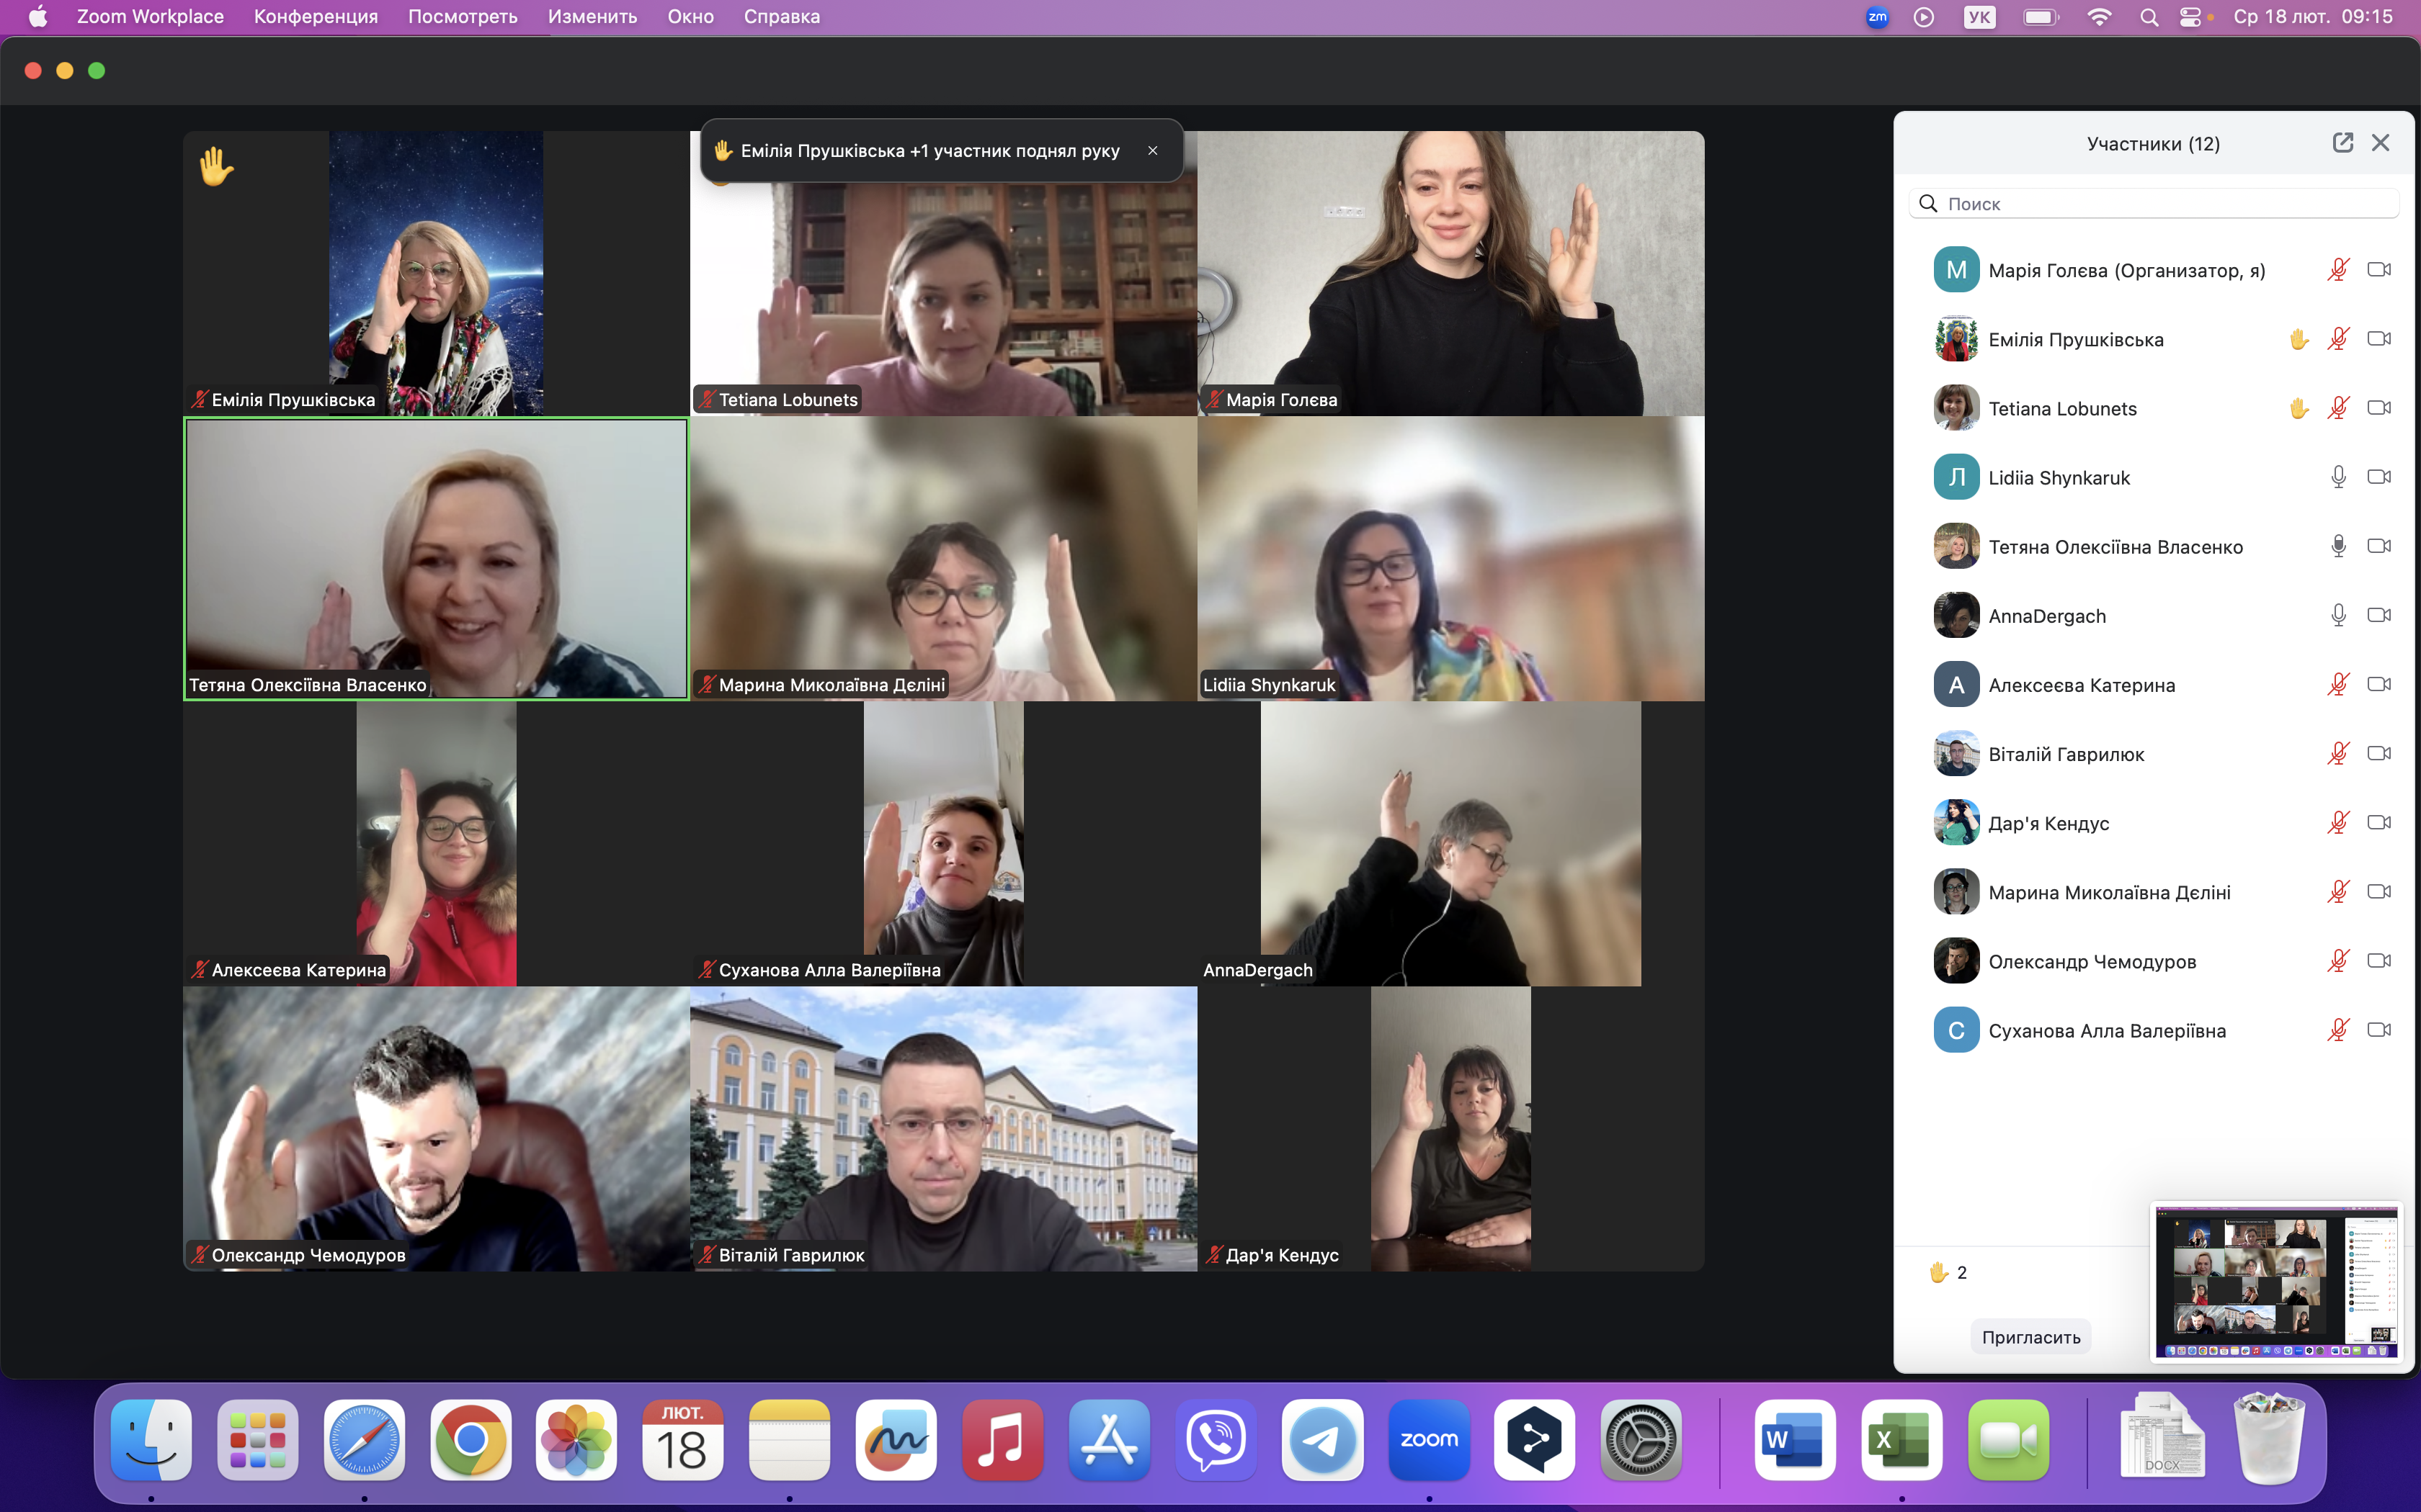Open the Посмотреть menu
2421x1512 pixels.
[x=462, y=16]
